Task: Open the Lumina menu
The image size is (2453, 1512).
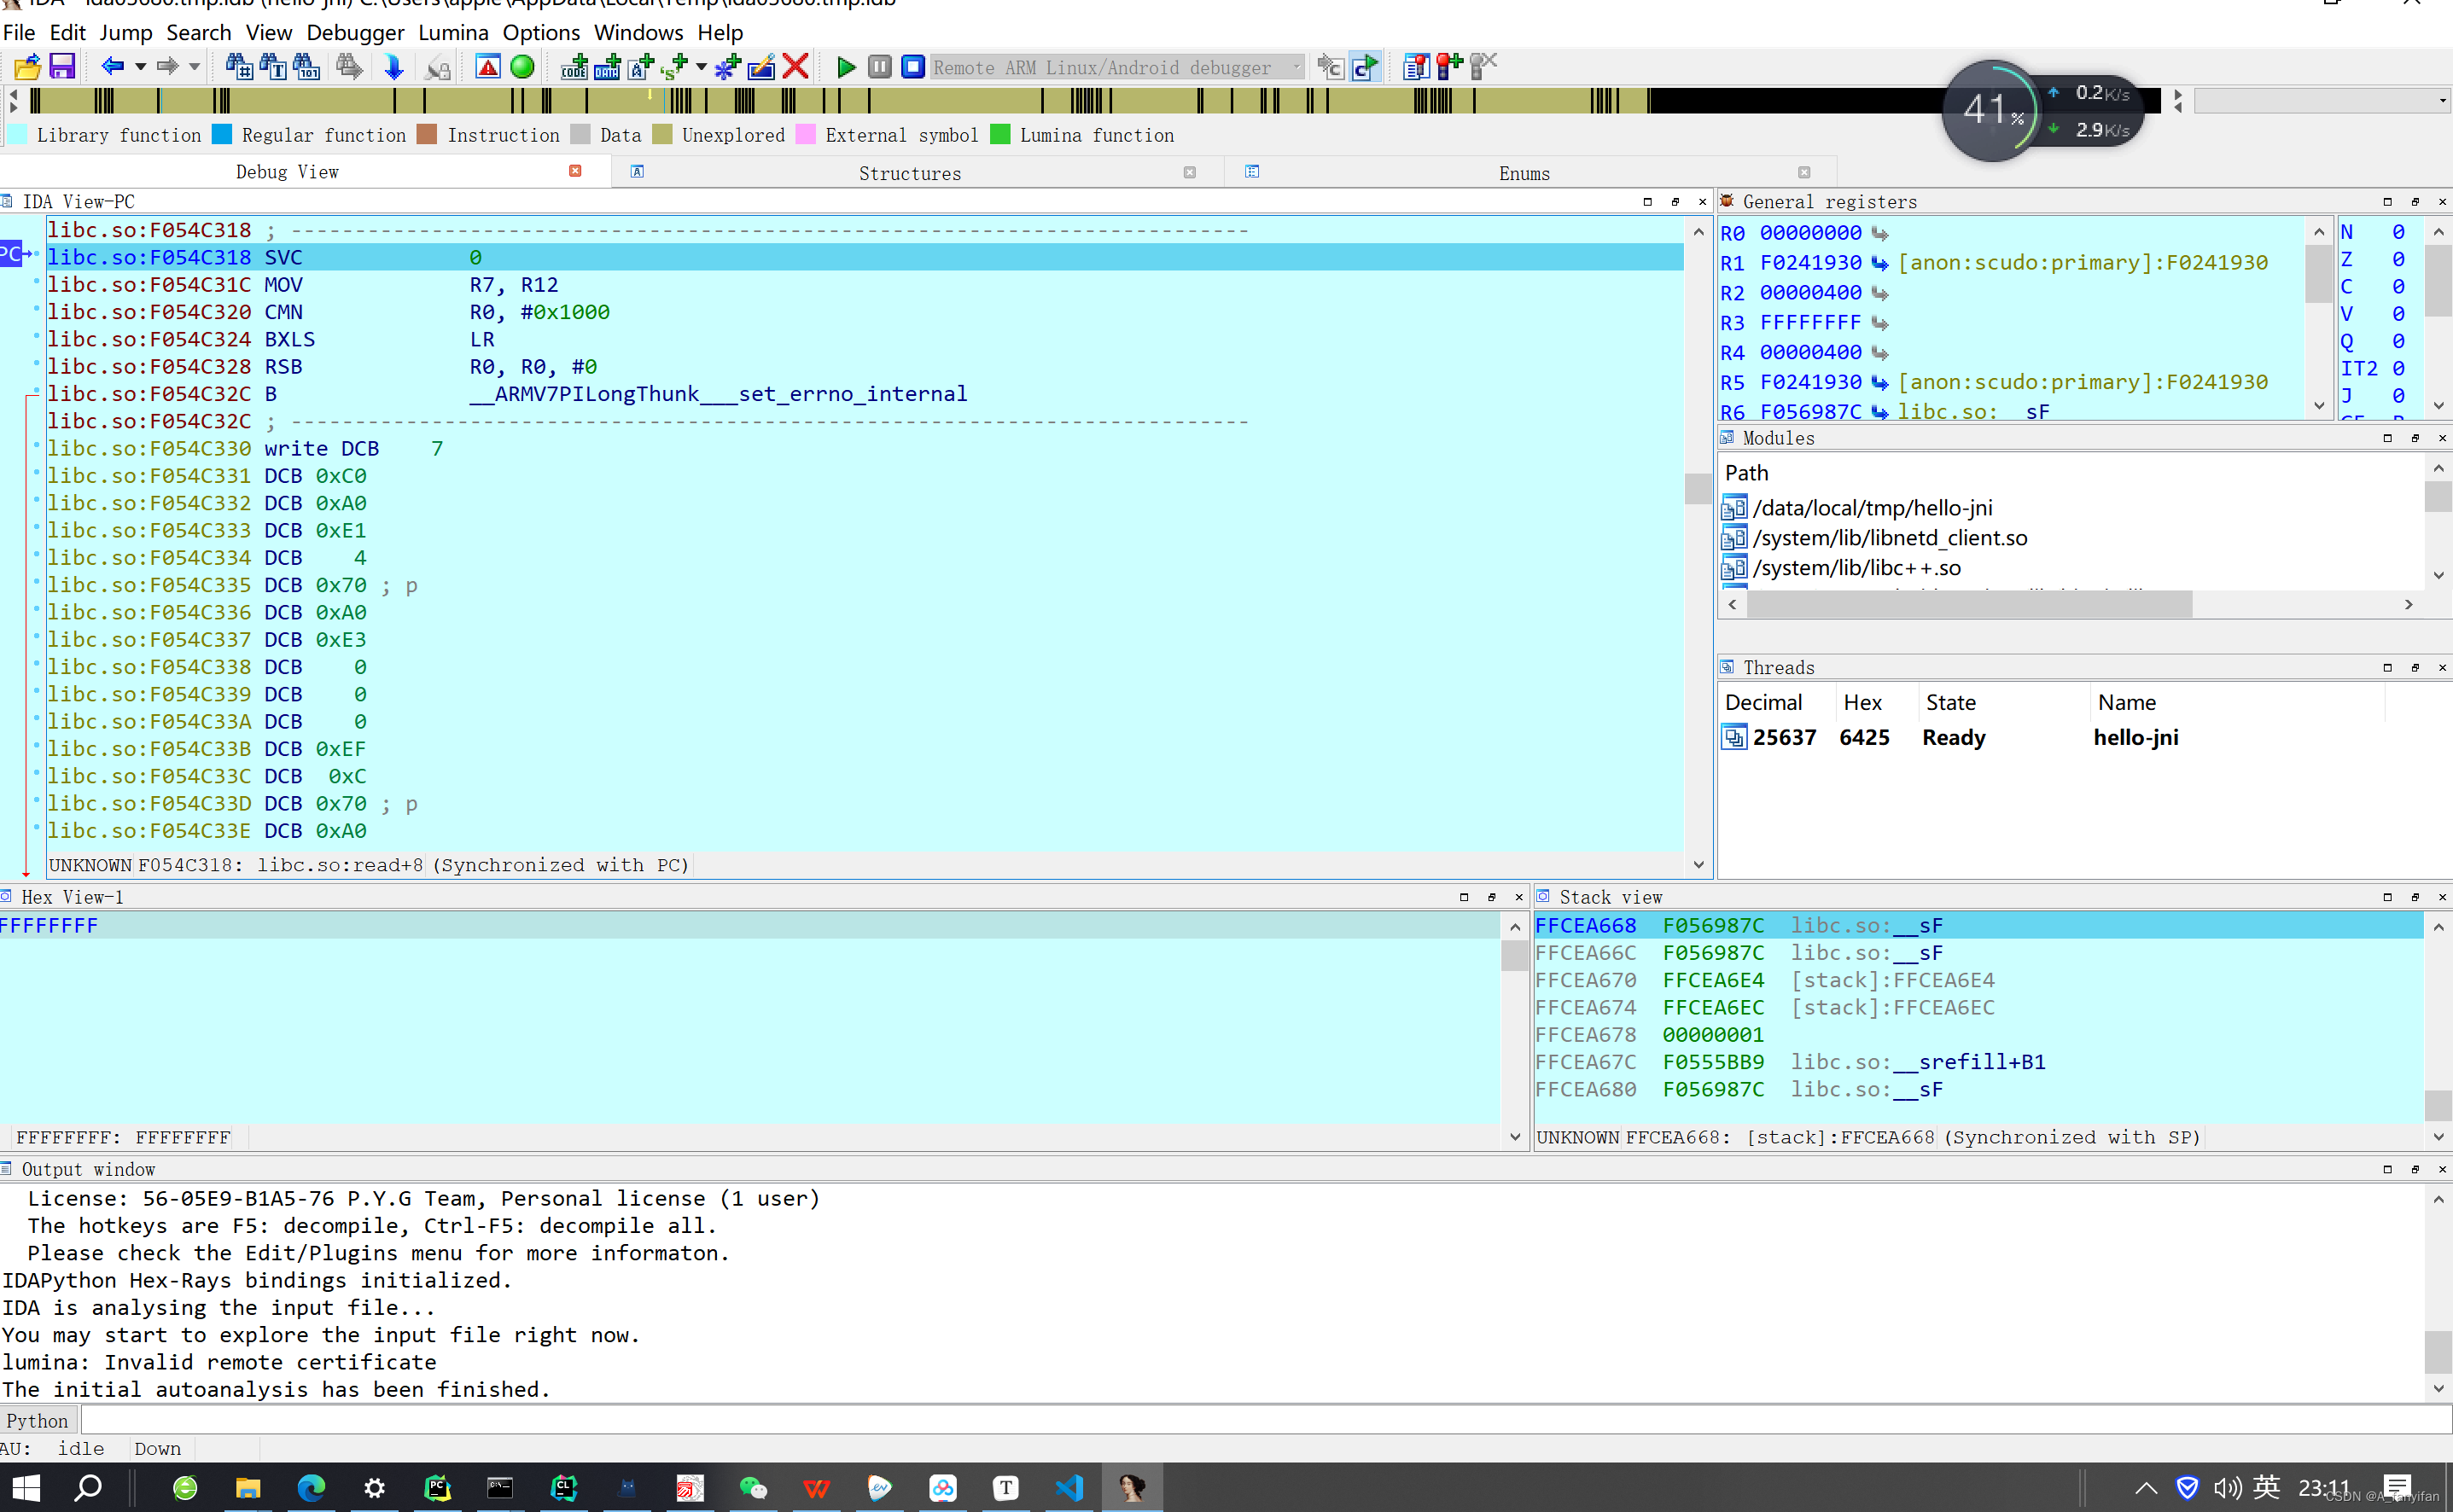Action: pos(453,32)
